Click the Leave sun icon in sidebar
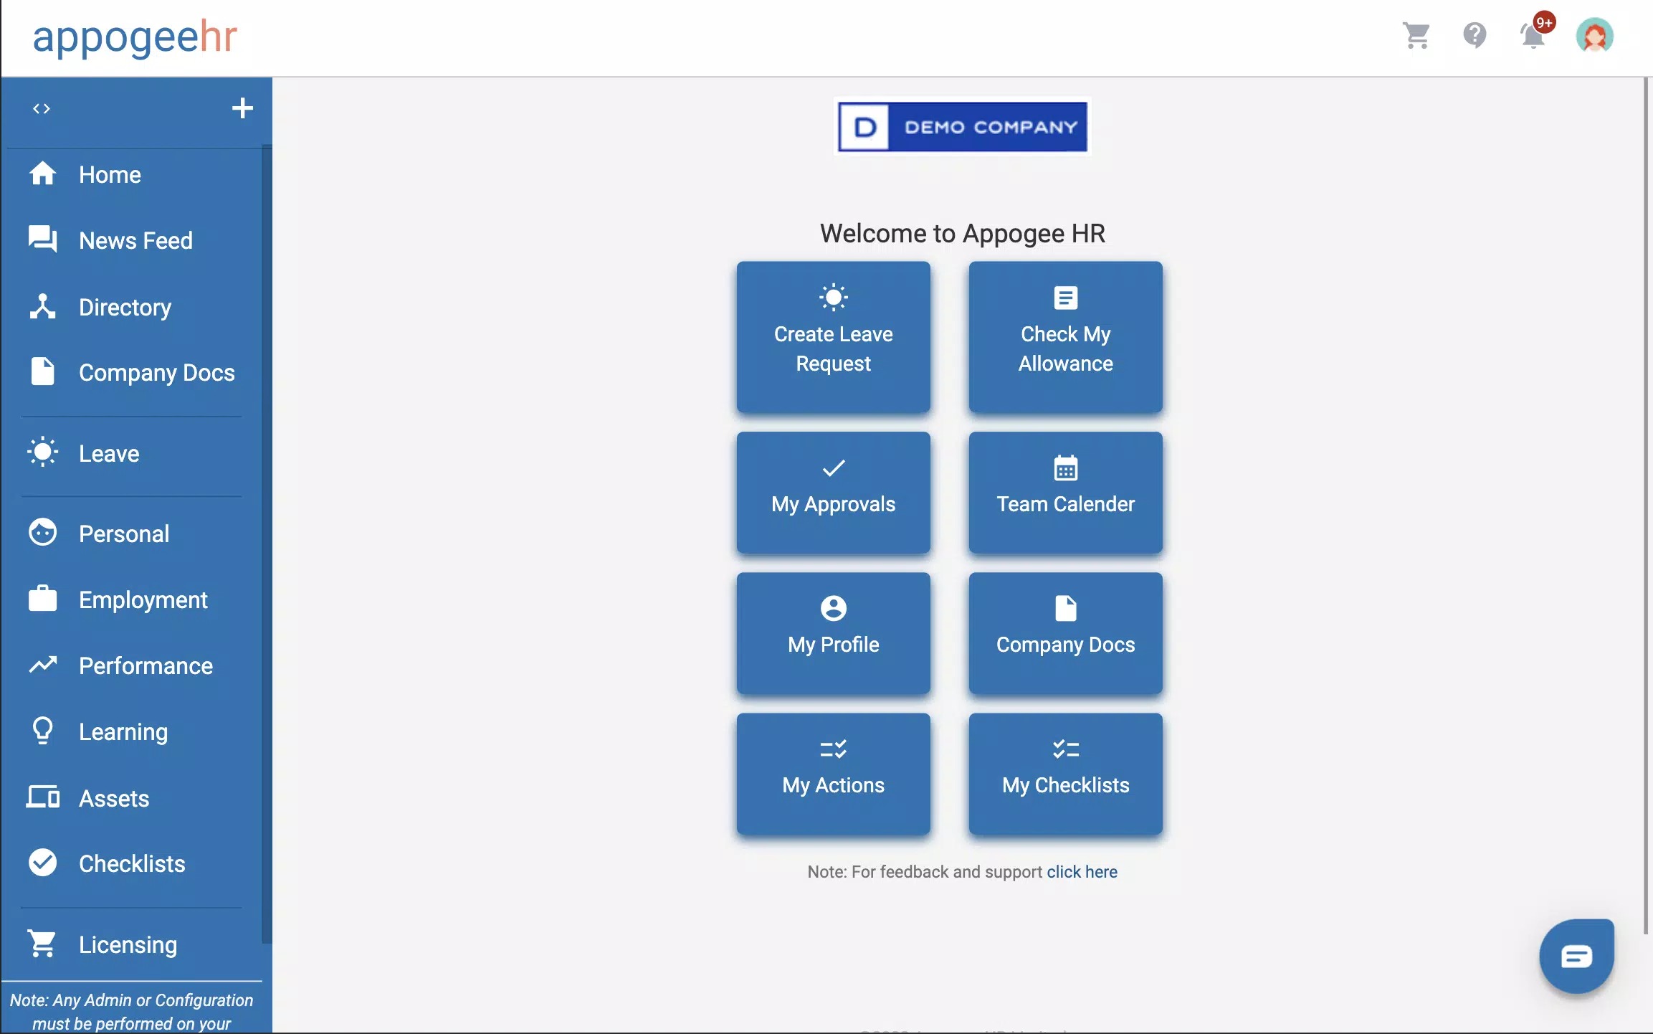Viewport: 1653px width, 1034px height. pyautogui.click(x=42, y=452)
